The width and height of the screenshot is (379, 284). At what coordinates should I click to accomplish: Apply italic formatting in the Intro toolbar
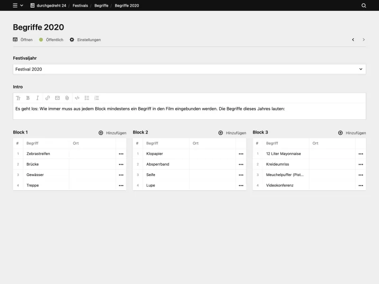37,98
